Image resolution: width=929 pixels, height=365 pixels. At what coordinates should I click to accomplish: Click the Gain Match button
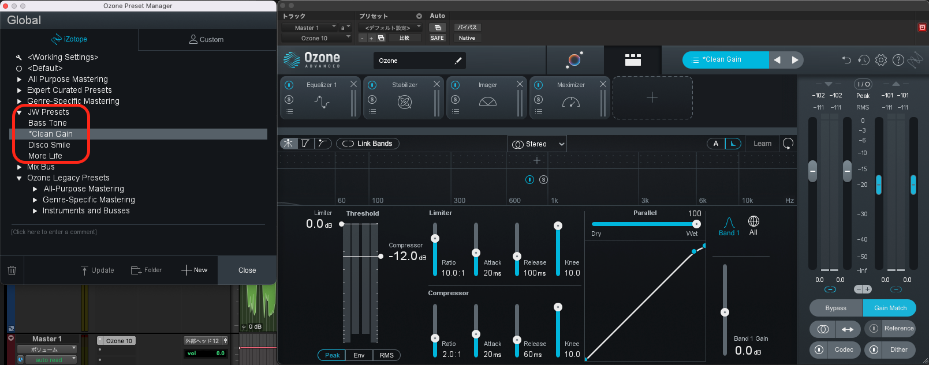[890, 308]
